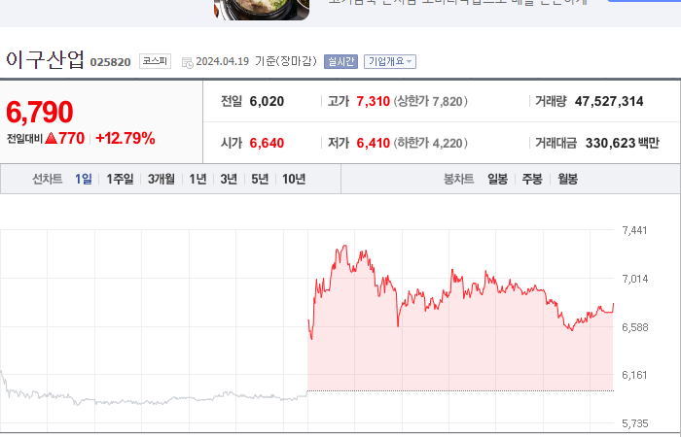
Task: Click the red up-triangle price change icon
Action: click(x=52, y=138)
